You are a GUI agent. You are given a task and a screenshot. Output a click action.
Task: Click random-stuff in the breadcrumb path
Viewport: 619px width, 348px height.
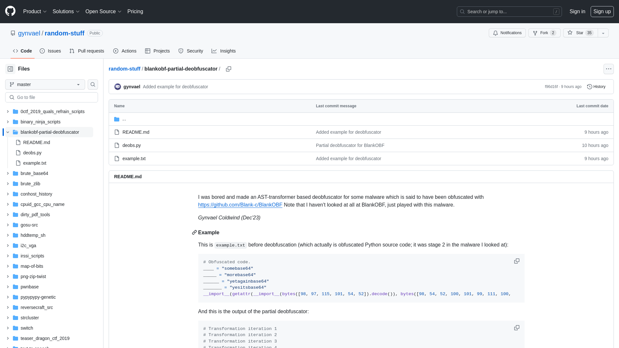pyautogui.click(x=124, y=69)
